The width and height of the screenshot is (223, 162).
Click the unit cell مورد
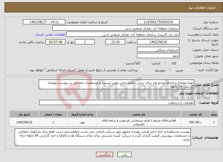(82, 122)
